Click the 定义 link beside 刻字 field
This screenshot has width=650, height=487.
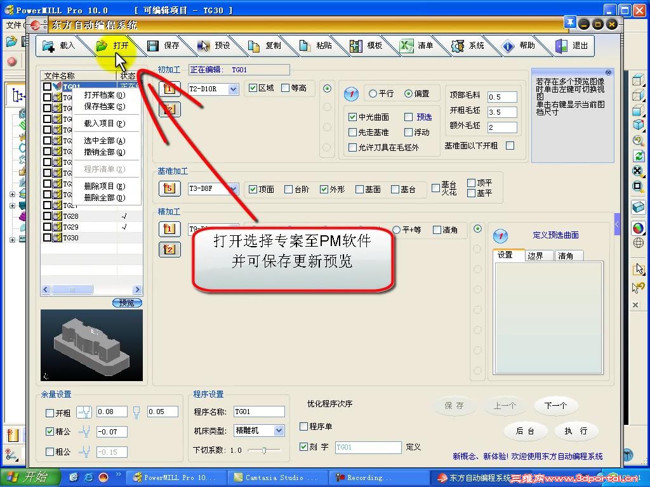pos(413,447)
